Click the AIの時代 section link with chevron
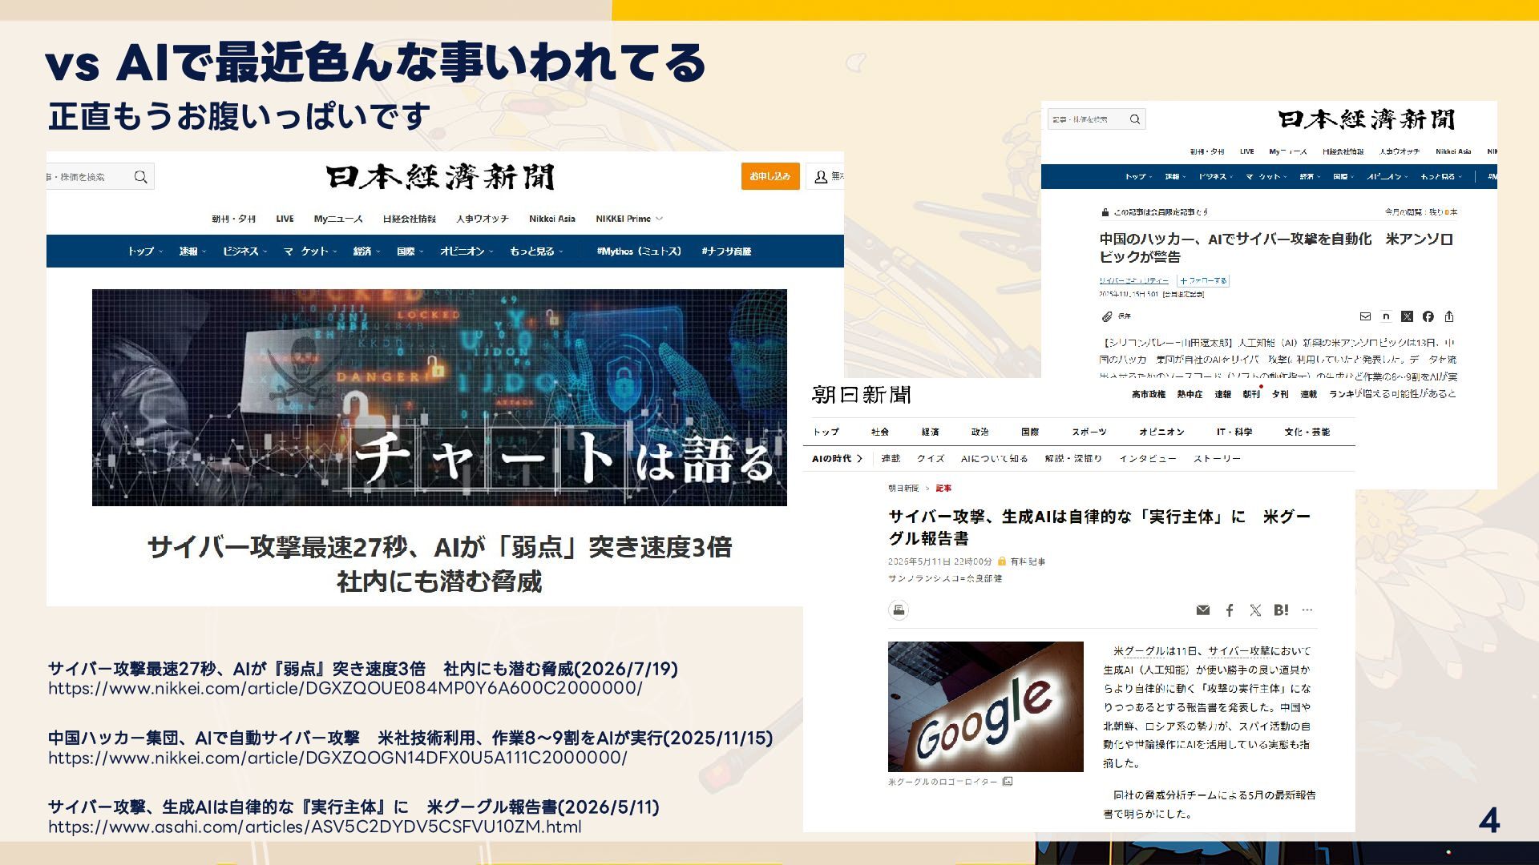 [x=837, y=459]
